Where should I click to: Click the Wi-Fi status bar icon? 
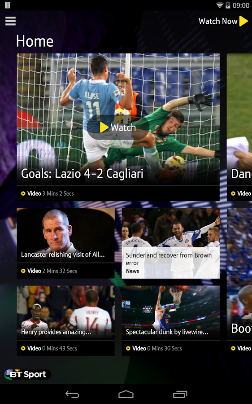(220, 5)
